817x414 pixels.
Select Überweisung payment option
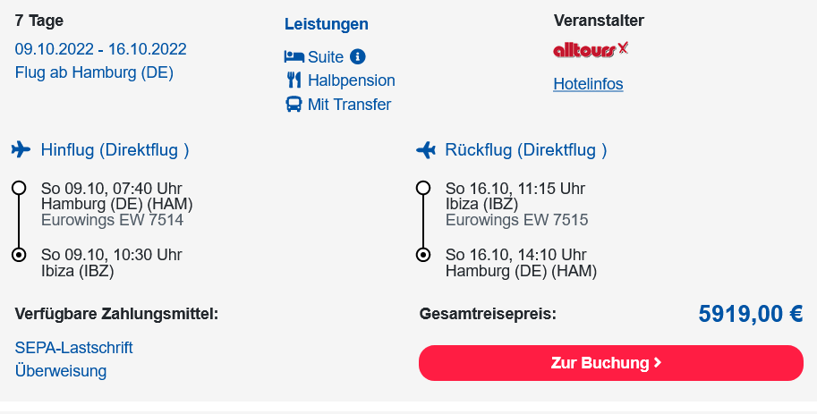[61, 371]
